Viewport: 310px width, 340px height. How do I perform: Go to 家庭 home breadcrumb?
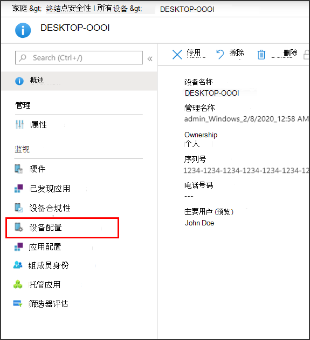click(x=20, y=8)
